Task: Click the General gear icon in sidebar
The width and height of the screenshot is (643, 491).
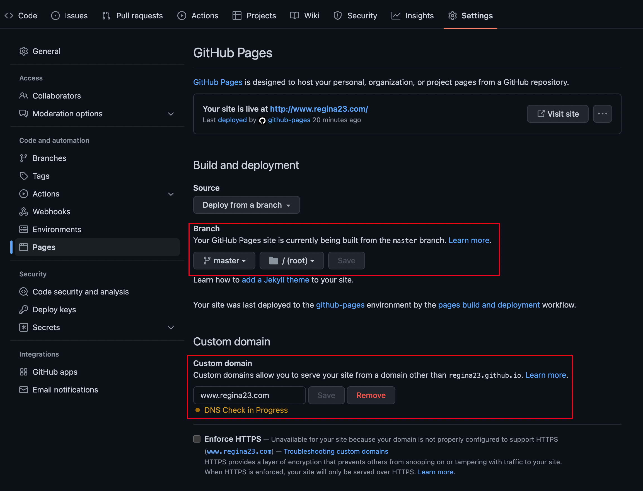Action: coord(23,51)
